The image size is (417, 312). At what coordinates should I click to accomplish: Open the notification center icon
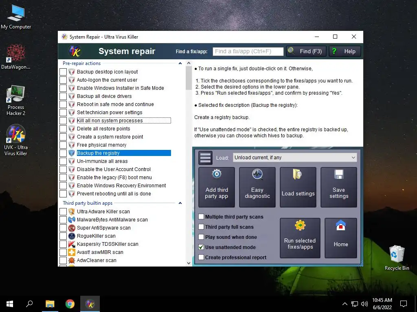pyautogui.click(x=404, y=304)
